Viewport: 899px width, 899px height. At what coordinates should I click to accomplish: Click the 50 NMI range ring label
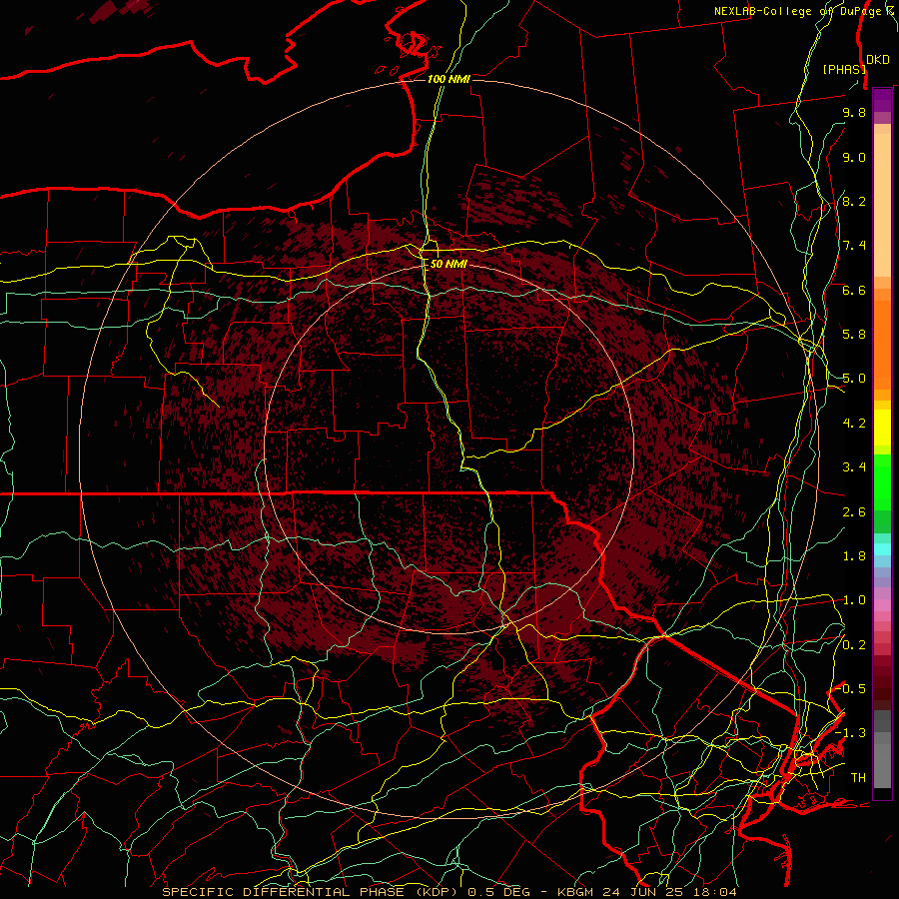(449, 265)
